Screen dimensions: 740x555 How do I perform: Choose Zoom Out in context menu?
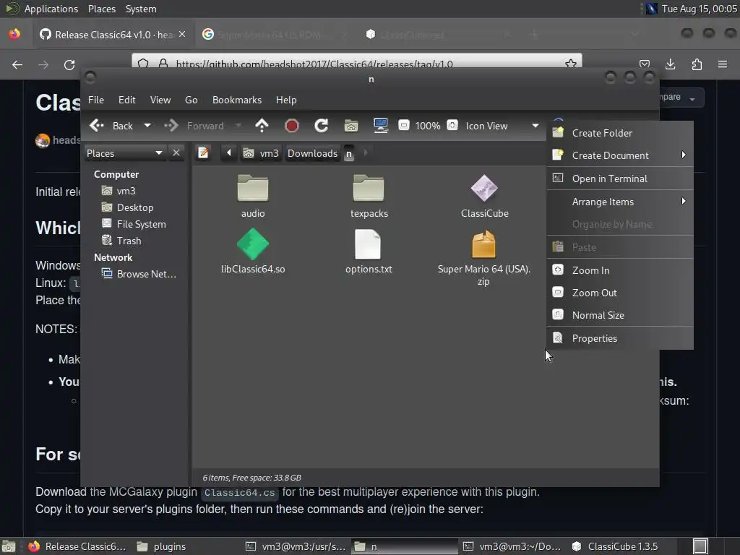(x=620, y=293)
